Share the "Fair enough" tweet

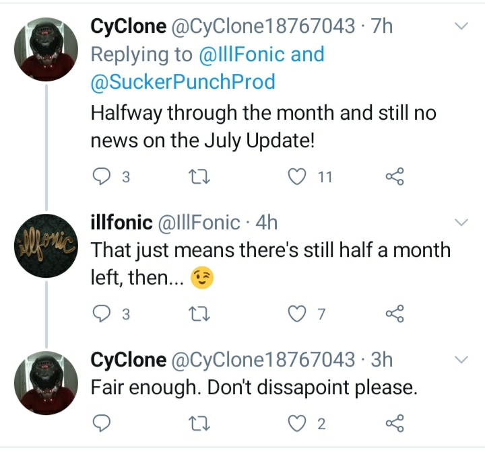tap(394, 423)
